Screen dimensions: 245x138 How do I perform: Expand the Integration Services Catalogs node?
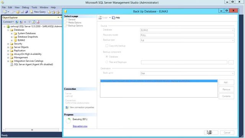8,61
